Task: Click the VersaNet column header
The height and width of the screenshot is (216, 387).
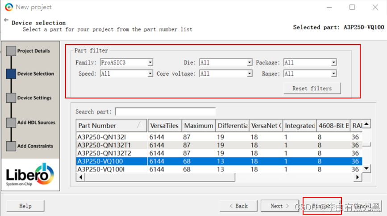Action: click(266, 126)
